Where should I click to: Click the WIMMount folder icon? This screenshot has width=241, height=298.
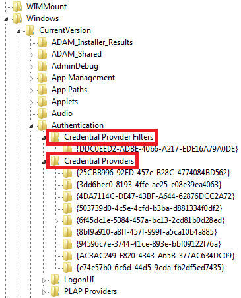point(18,7)
